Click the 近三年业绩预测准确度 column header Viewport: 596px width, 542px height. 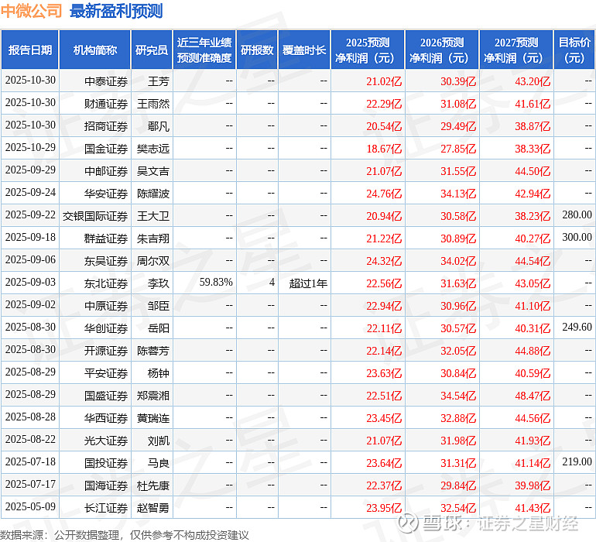(x=204, y=50)
